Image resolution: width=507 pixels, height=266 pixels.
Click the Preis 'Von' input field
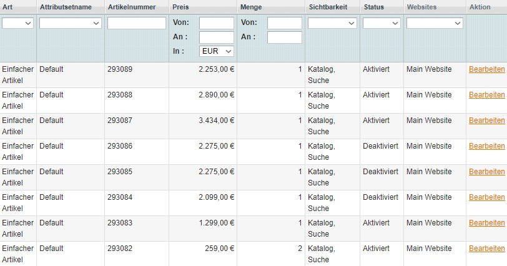pyautogui.click(x=216, y=23)
